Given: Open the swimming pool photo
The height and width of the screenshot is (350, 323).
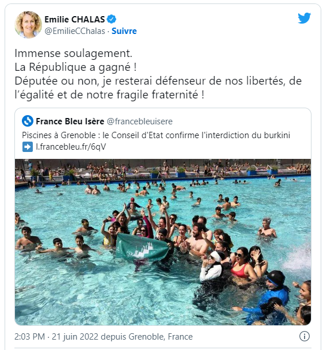Looking at the screenshot, I should point(163,242).
